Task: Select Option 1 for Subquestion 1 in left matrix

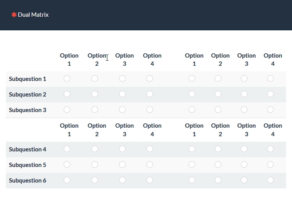Action: (x=67, y=79)
